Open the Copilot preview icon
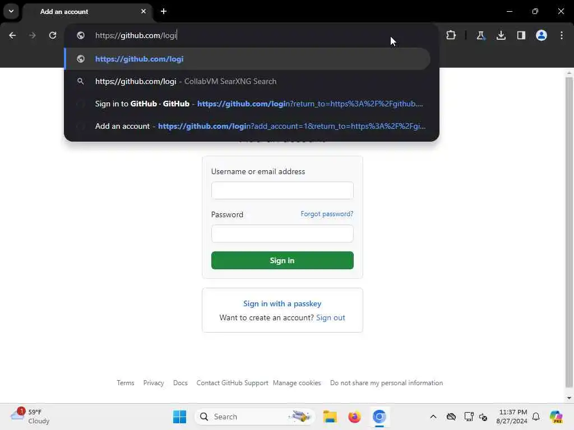The height and width of the screenshot is (430, 574). 556,417
